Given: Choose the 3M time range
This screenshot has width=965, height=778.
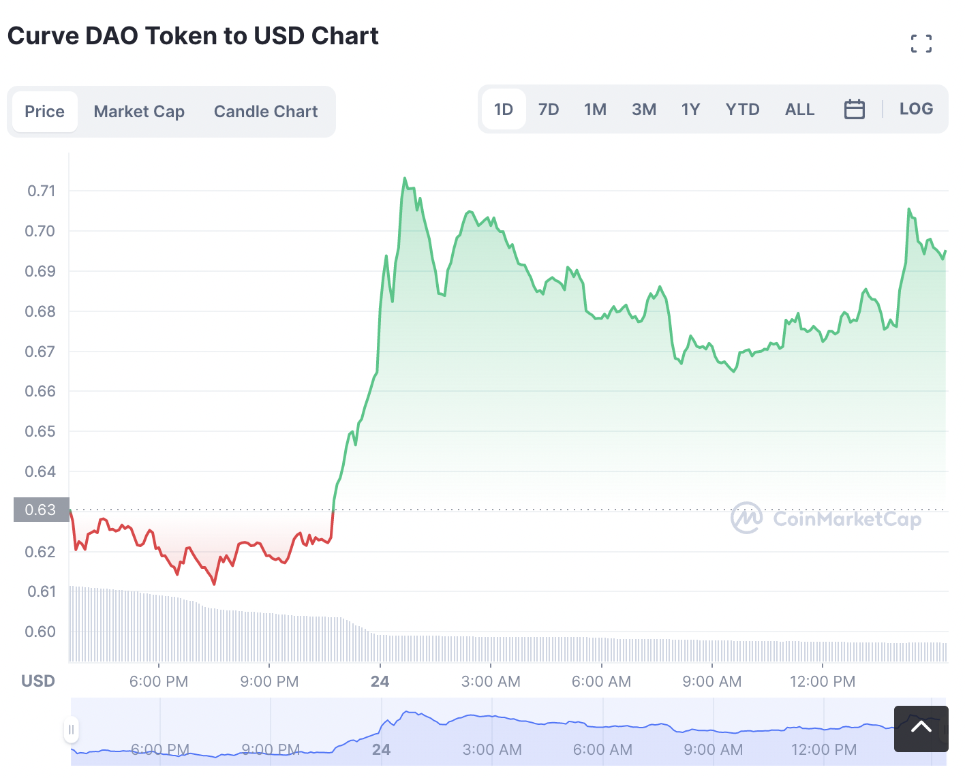Looking at the screenshot, I should 644,109.
